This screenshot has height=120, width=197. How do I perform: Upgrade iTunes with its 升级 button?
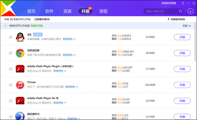(x=182, y=85)
